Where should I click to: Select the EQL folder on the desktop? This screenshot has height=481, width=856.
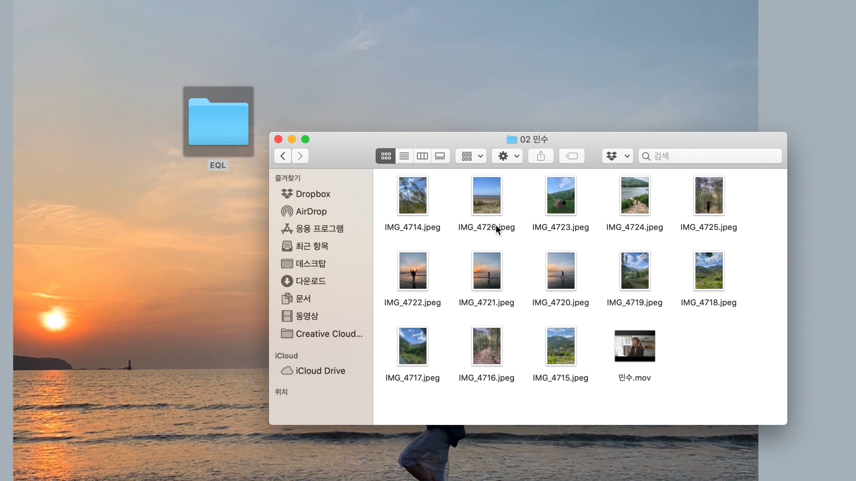tap(218, 122)
